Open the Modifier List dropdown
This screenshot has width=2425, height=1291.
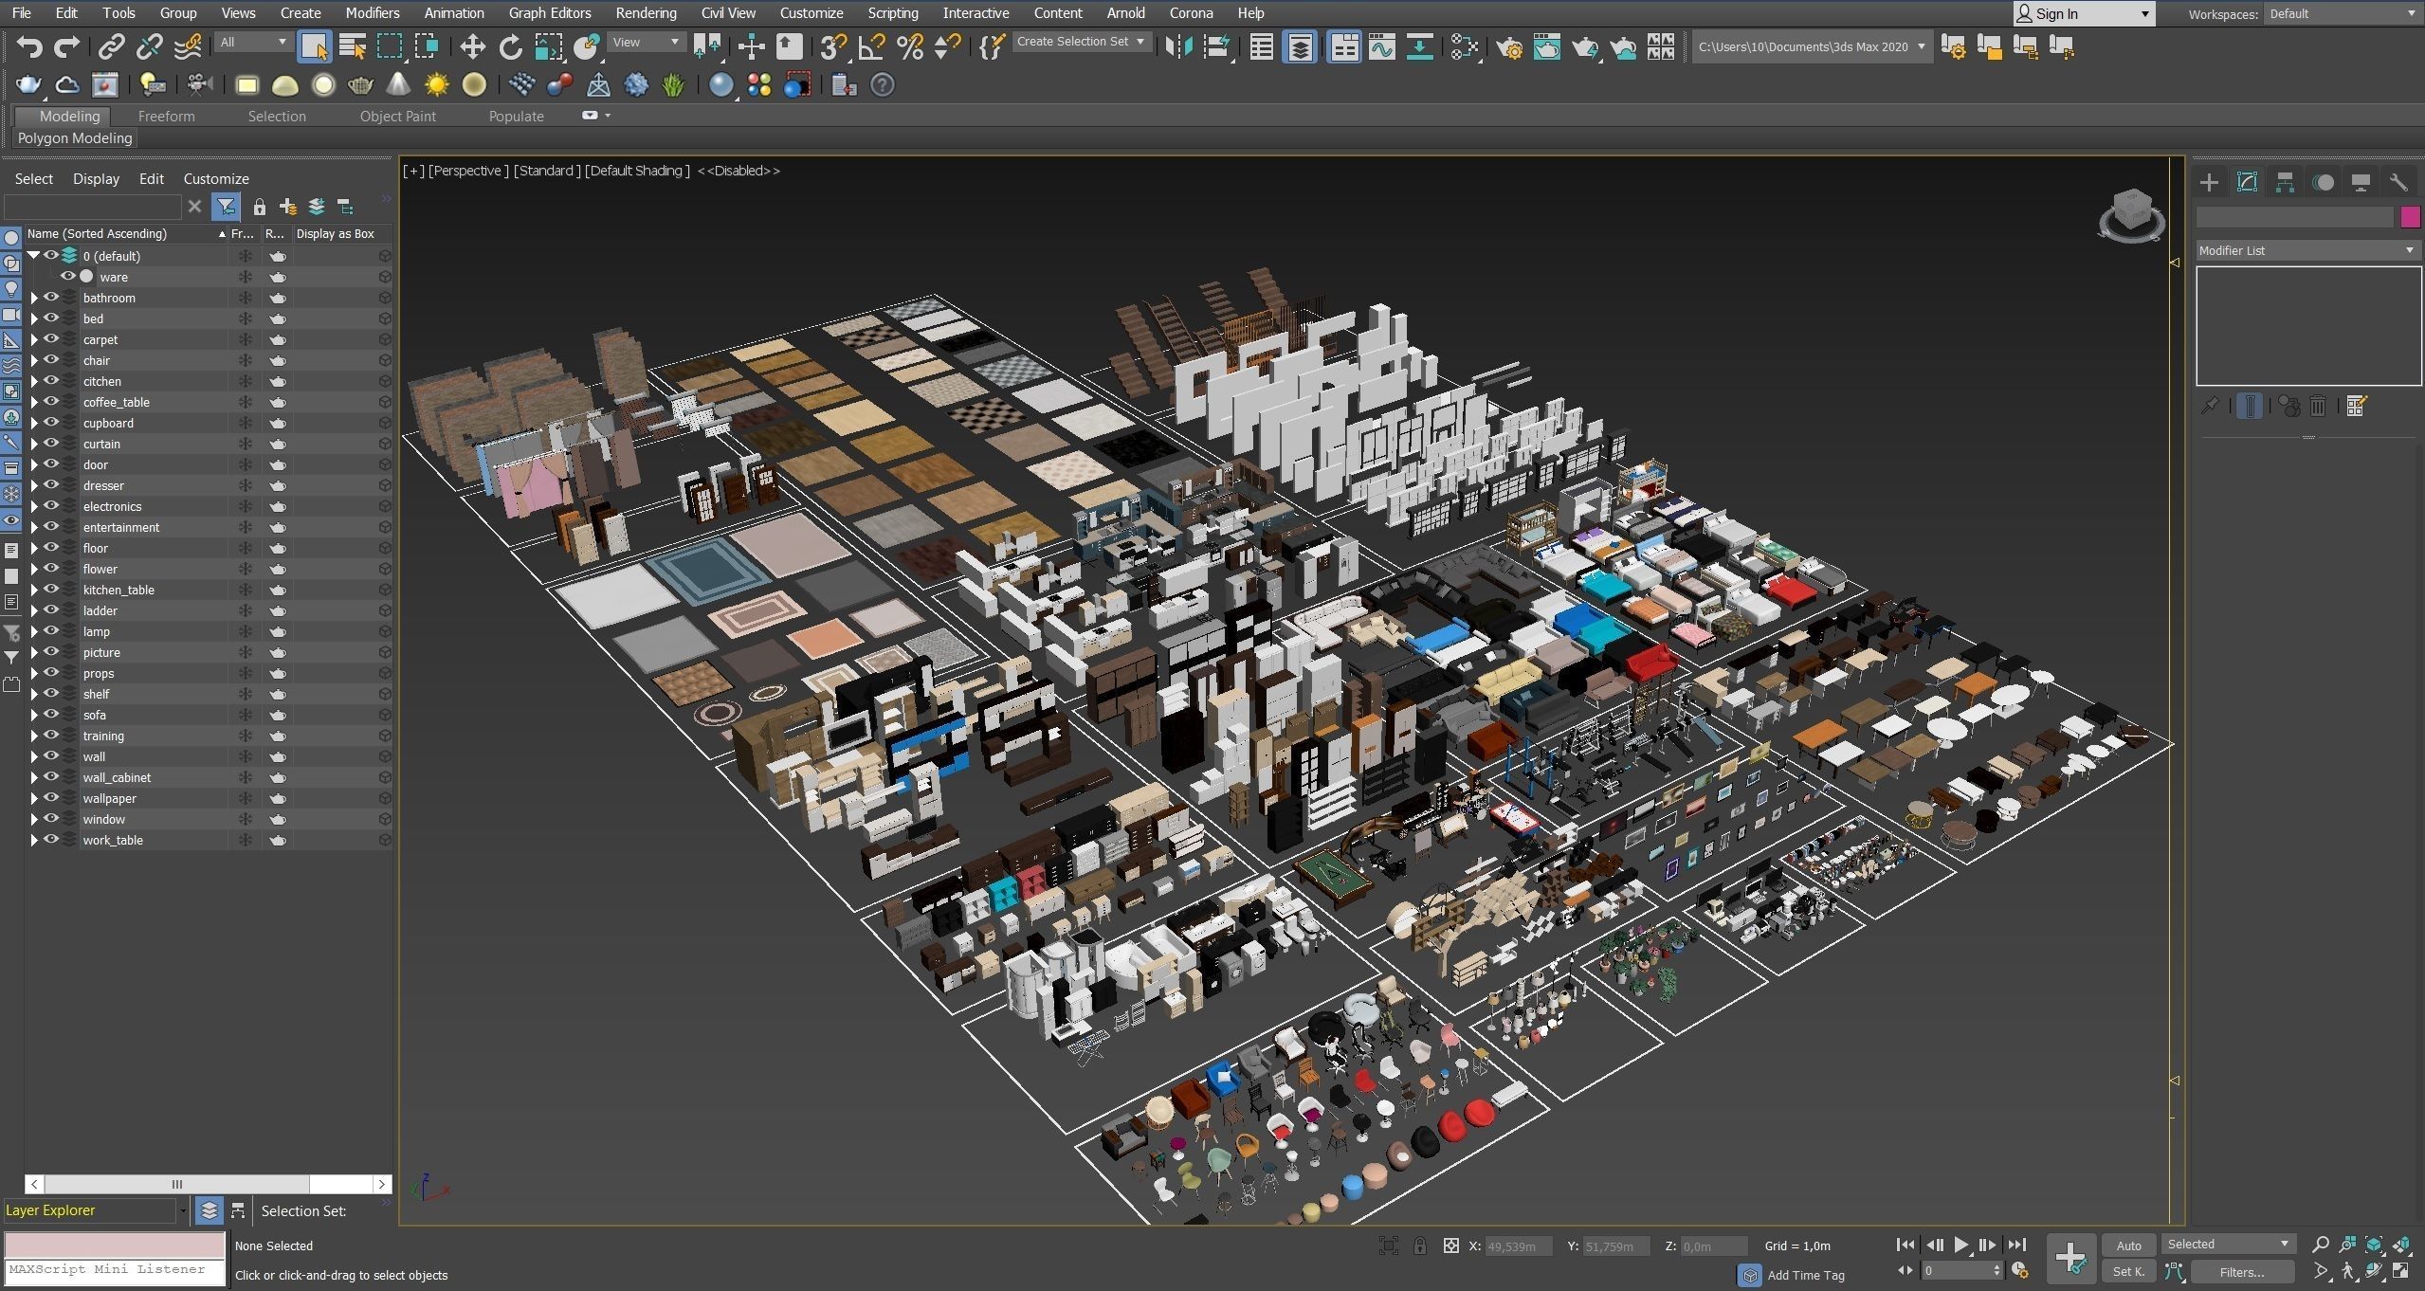pyautogui.click(x=2306, y=250)
